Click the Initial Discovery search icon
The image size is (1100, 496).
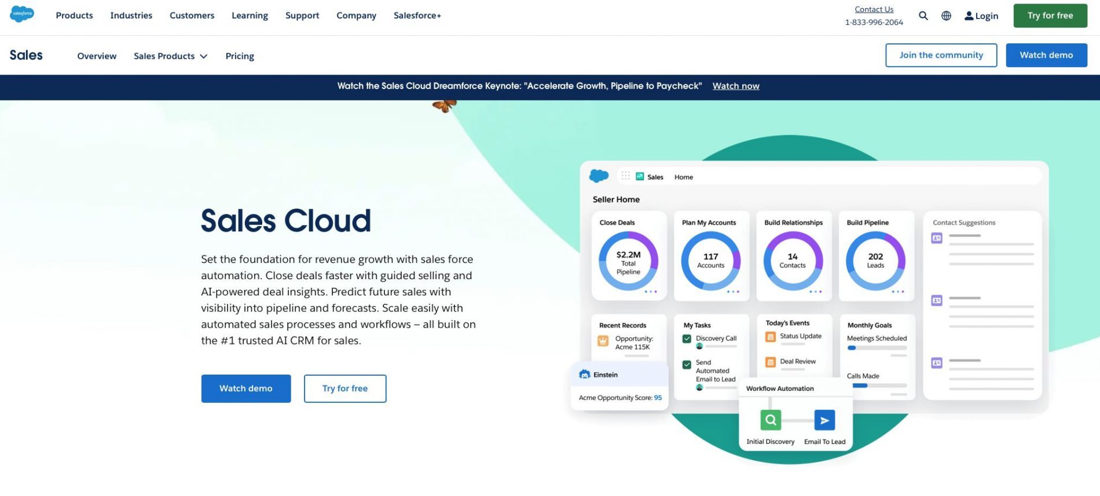(x=771, y=420)
